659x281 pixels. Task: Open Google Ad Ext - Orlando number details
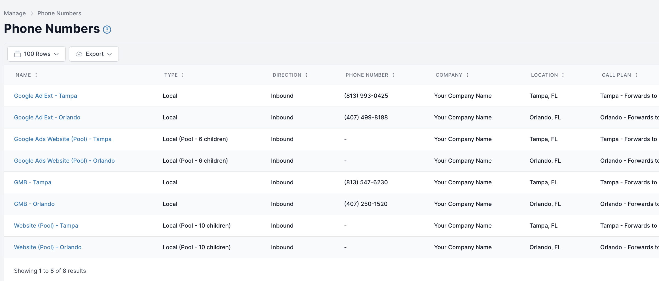[47, 117]
